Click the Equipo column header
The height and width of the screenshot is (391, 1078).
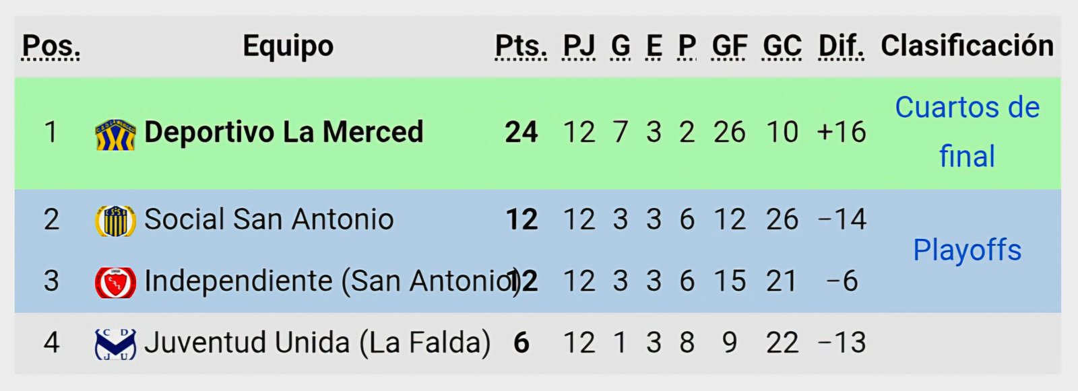[x=288, y=46]
